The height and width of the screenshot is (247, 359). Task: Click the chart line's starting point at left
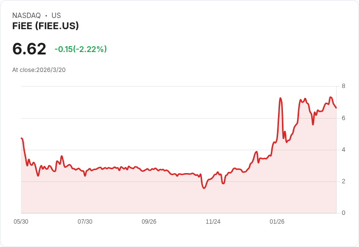coord(21,138)
